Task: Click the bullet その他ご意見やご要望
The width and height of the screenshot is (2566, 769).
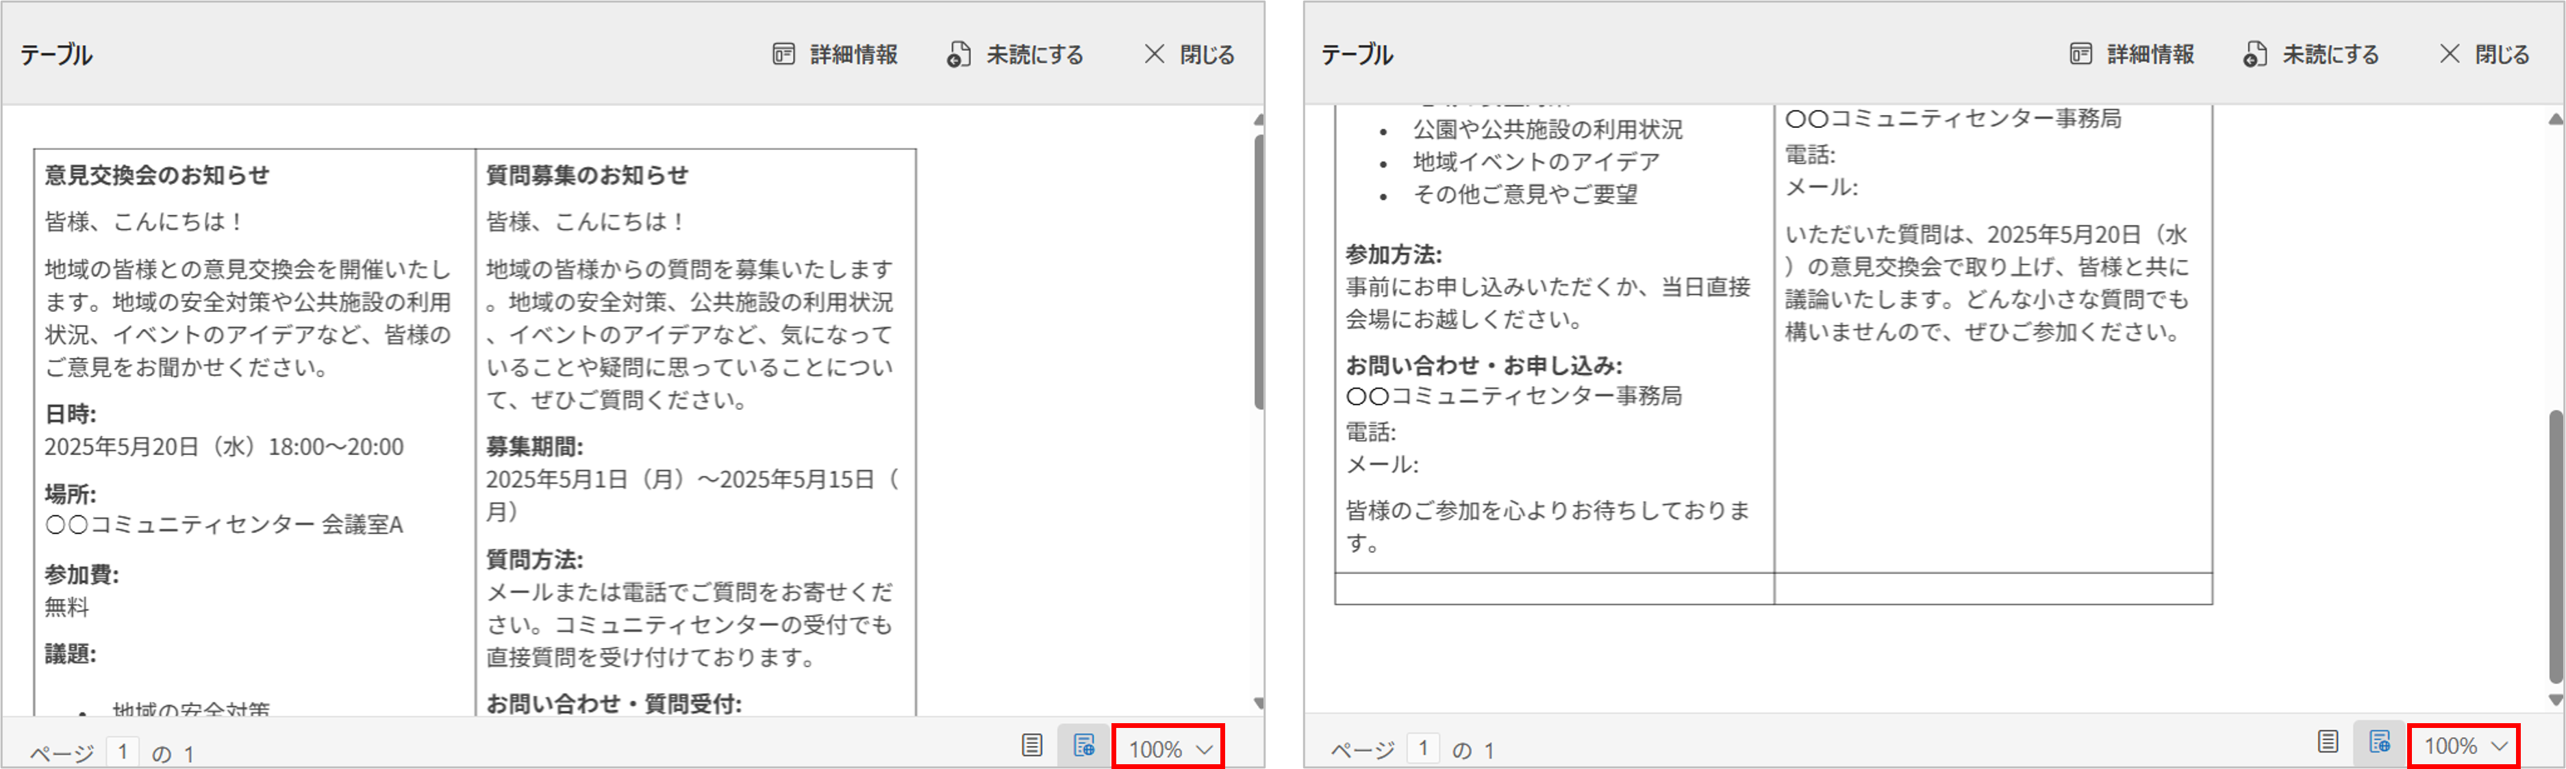Action: pyautogui.click(x=1525, y=194)
